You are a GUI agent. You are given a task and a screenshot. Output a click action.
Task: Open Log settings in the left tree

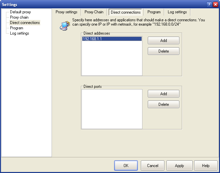(x=19, y=33)
